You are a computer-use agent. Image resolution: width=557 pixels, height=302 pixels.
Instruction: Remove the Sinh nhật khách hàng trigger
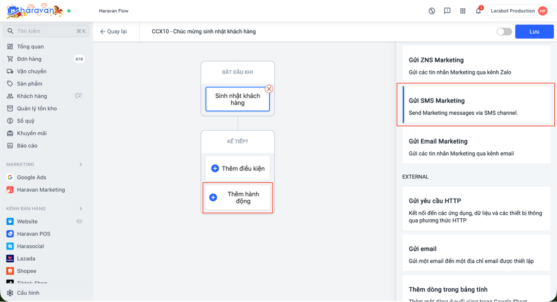point(269,89)
